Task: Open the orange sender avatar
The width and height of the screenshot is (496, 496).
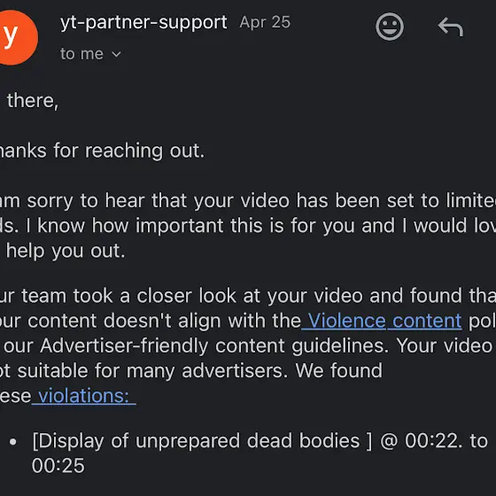Action: 16,37
